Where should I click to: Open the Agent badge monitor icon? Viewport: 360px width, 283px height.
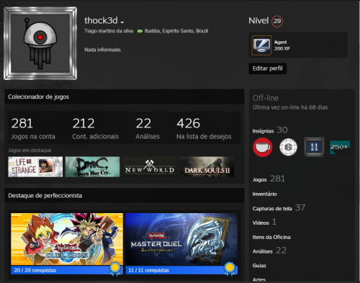(262, 45)
